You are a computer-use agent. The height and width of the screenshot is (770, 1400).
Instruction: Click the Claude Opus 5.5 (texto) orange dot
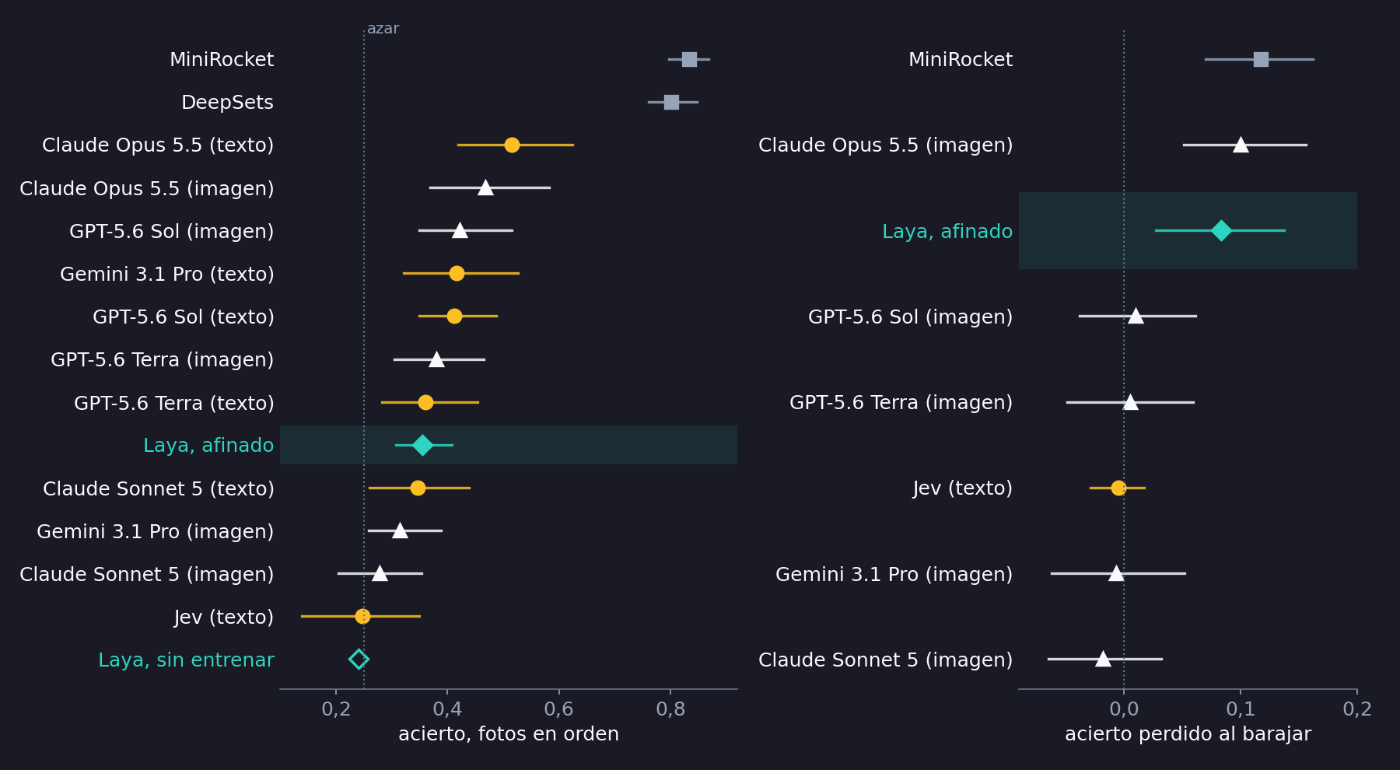[512, 145]
